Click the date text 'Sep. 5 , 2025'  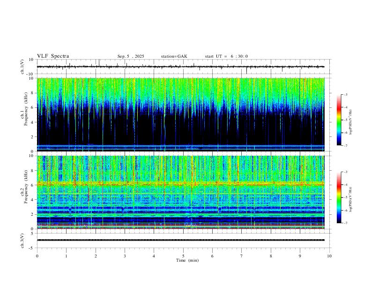pos(131,56)
